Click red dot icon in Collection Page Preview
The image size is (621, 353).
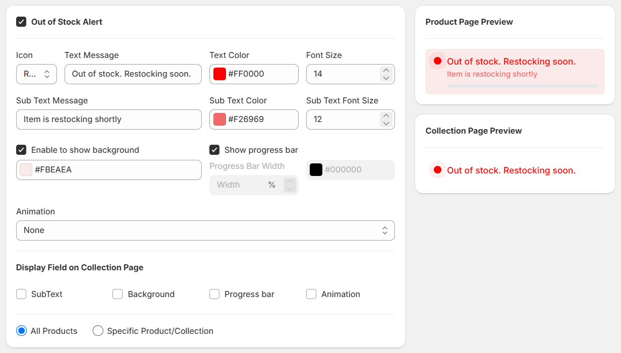[437, 170]
